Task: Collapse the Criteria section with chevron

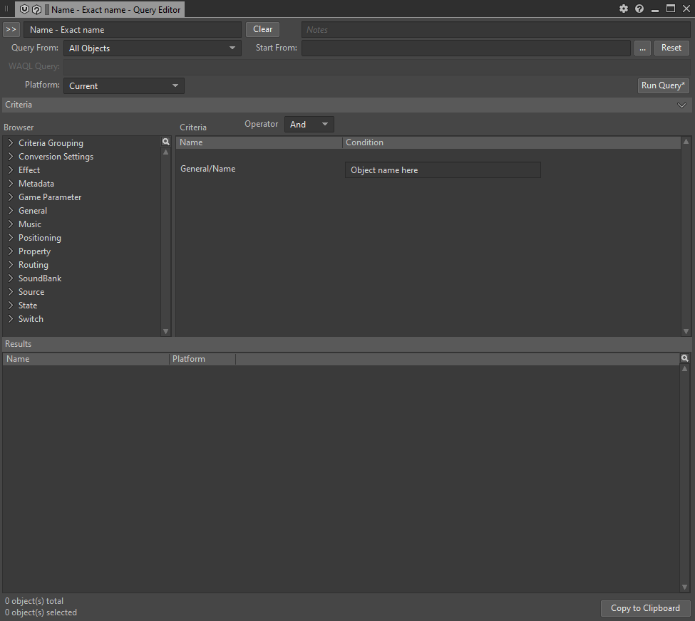Action: coord(681,105)
